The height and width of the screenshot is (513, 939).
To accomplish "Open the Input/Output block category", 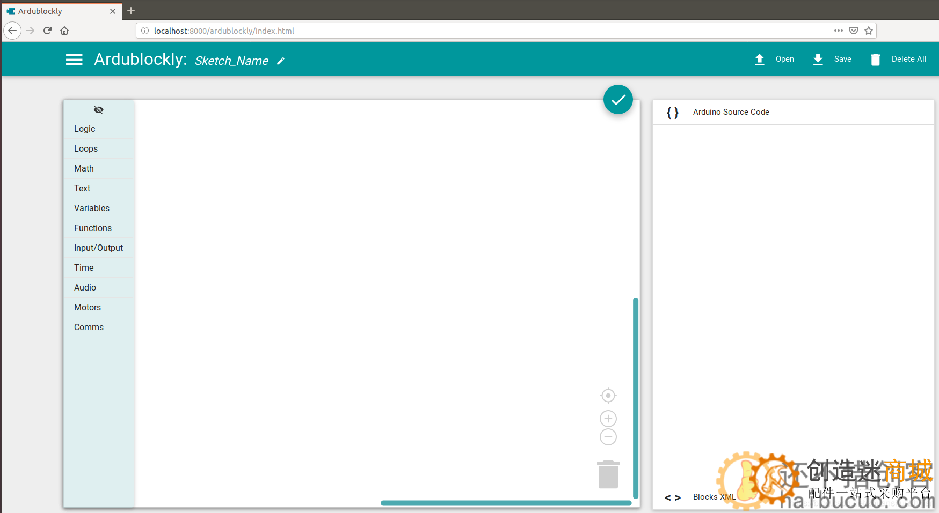I will tap(99, 248).
